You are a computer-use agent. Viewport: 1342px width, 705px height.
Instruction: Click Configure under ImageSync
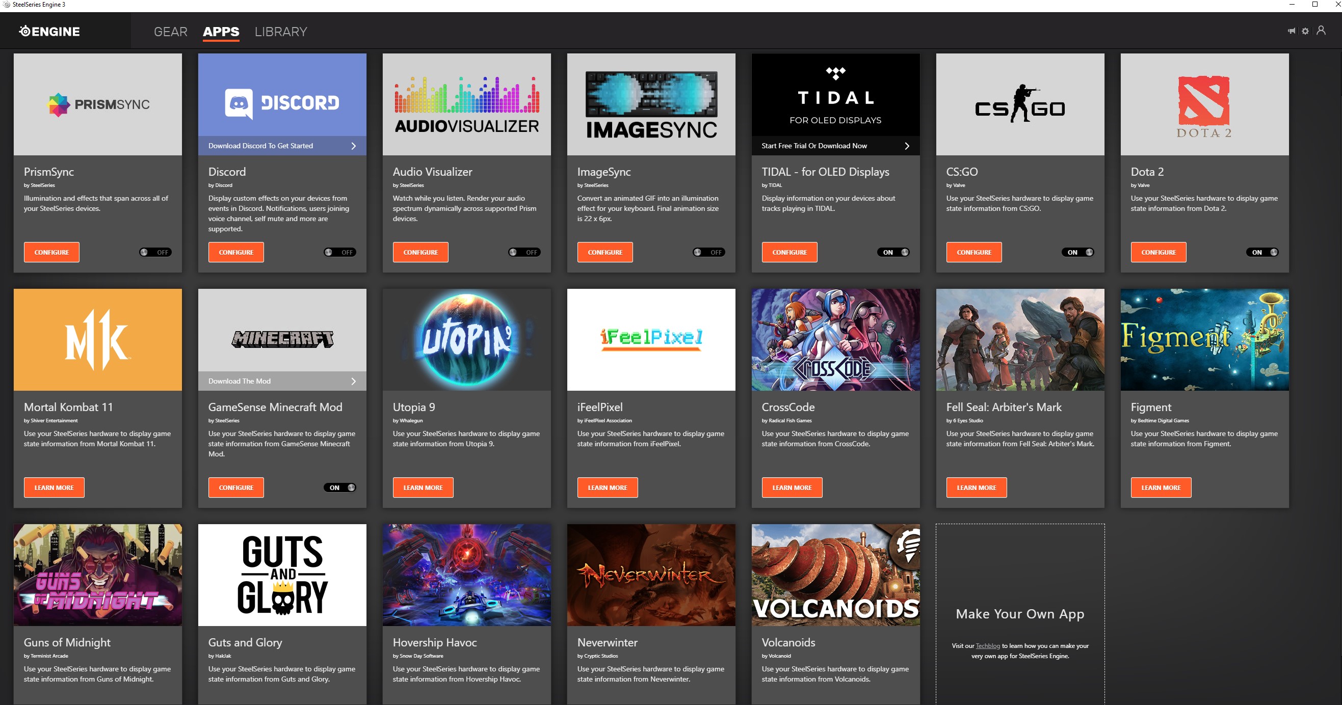pyautogui.click(x=605, y=252)
